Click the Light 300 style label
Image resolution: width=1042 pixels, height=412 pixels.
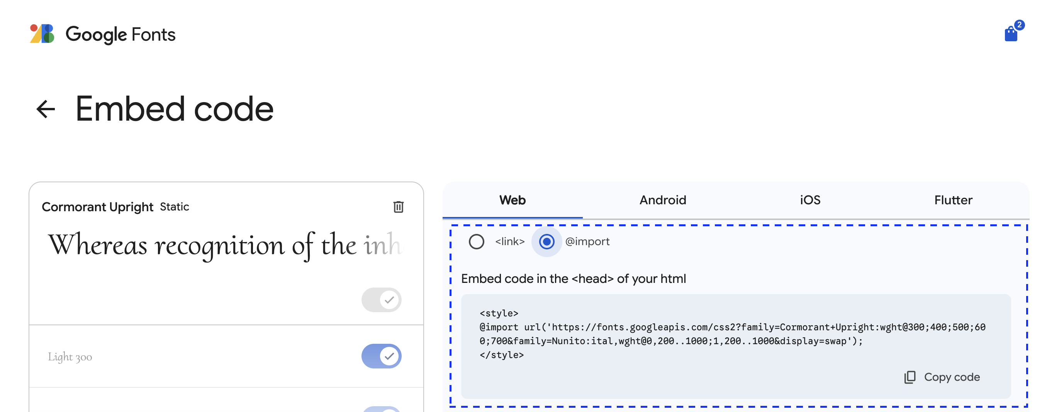click(x=70, y=357)
